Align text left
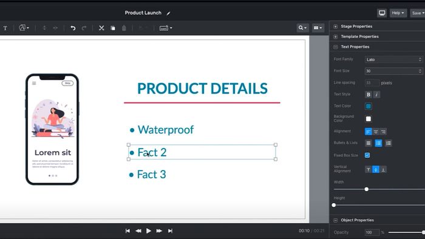 (x=368, y=132)
